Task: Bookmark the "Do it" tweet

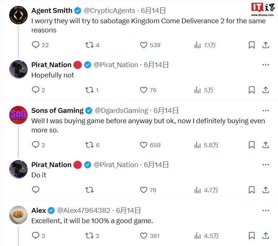Action: coord(251,190)
